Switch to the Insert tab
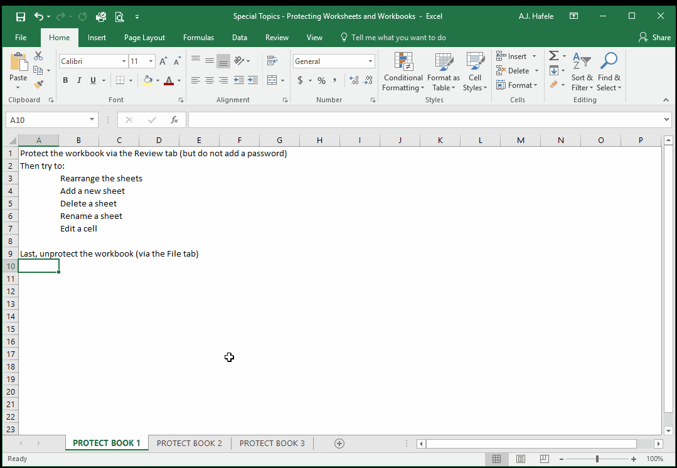Screen dimensions: 677x468 (x=97, y=38)
